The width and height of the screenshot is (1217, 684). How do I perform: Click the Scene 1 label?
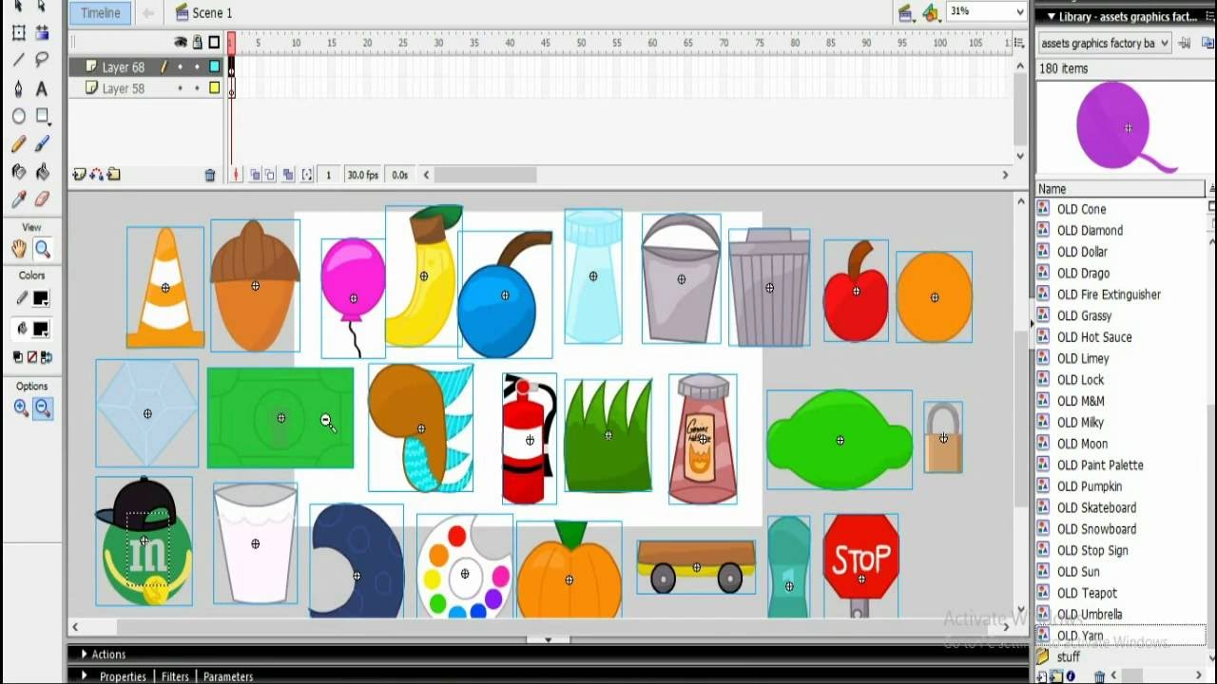[212, 13]
